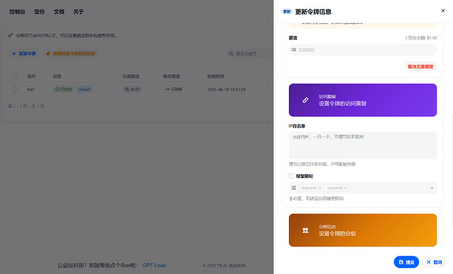Click the 取消 cancel button
Image resolution: width=453 pixels, height=274 pixels.
(x=434, y=262)
